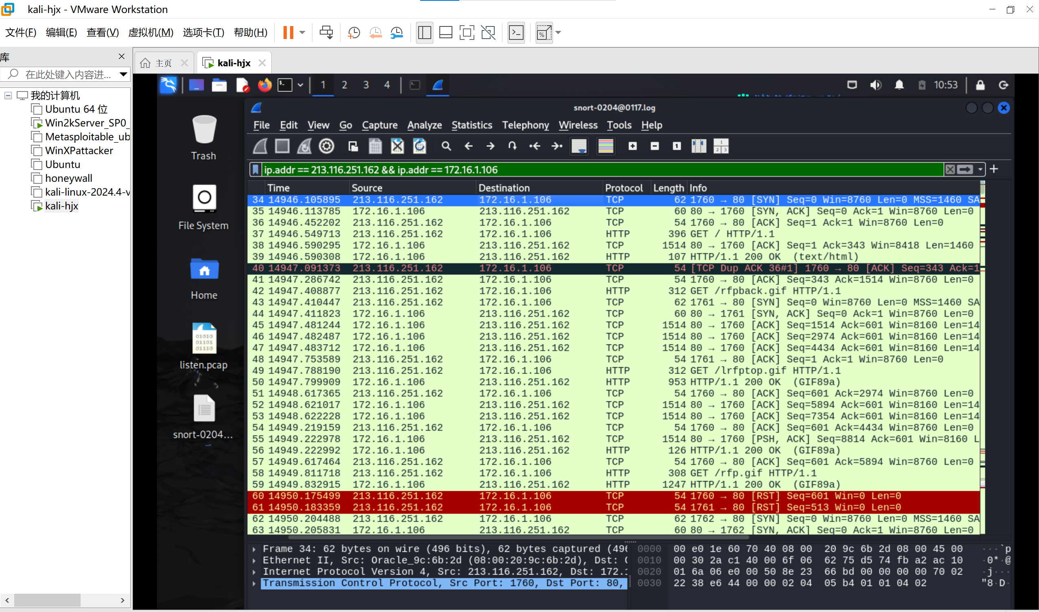Open a capture file in Wireshark
Image resolution: width=1039 pixels, height=612 pixels.
point(354,146)
